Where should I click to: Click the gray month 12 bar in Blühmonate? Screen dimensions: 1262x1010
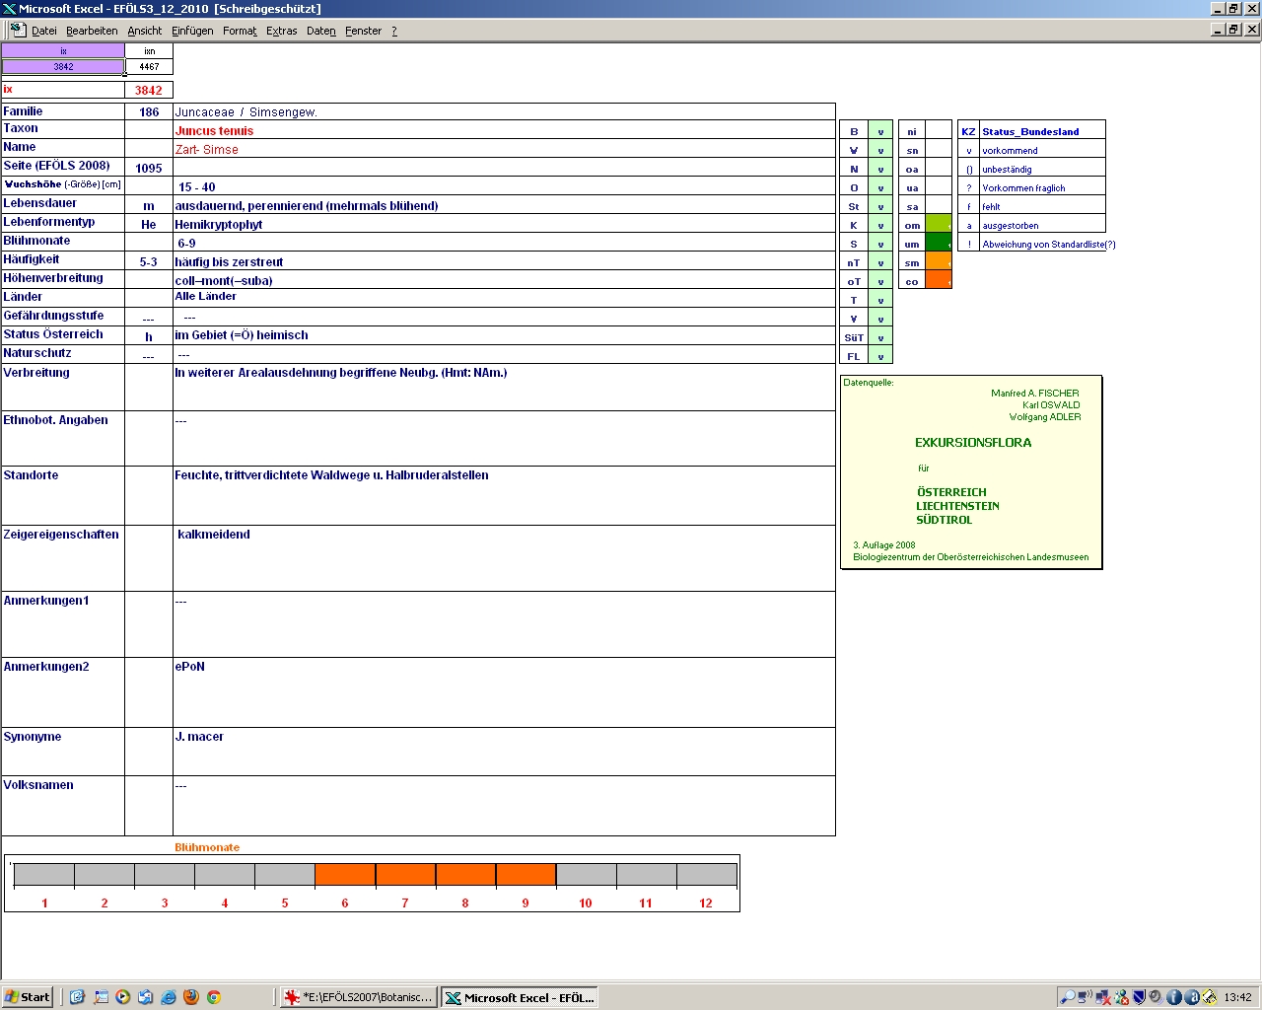point(706,874)
